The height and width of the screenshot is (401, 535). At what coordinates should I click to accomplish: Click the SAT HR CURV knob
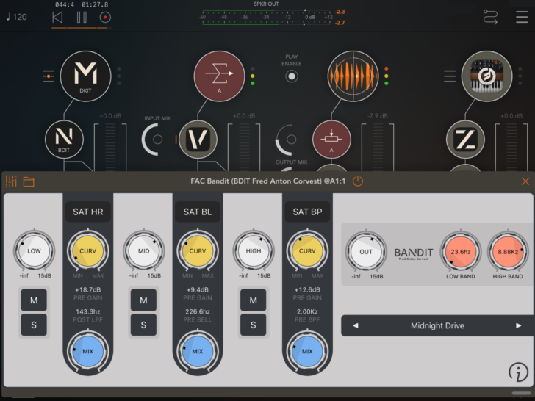click(88, 251)
